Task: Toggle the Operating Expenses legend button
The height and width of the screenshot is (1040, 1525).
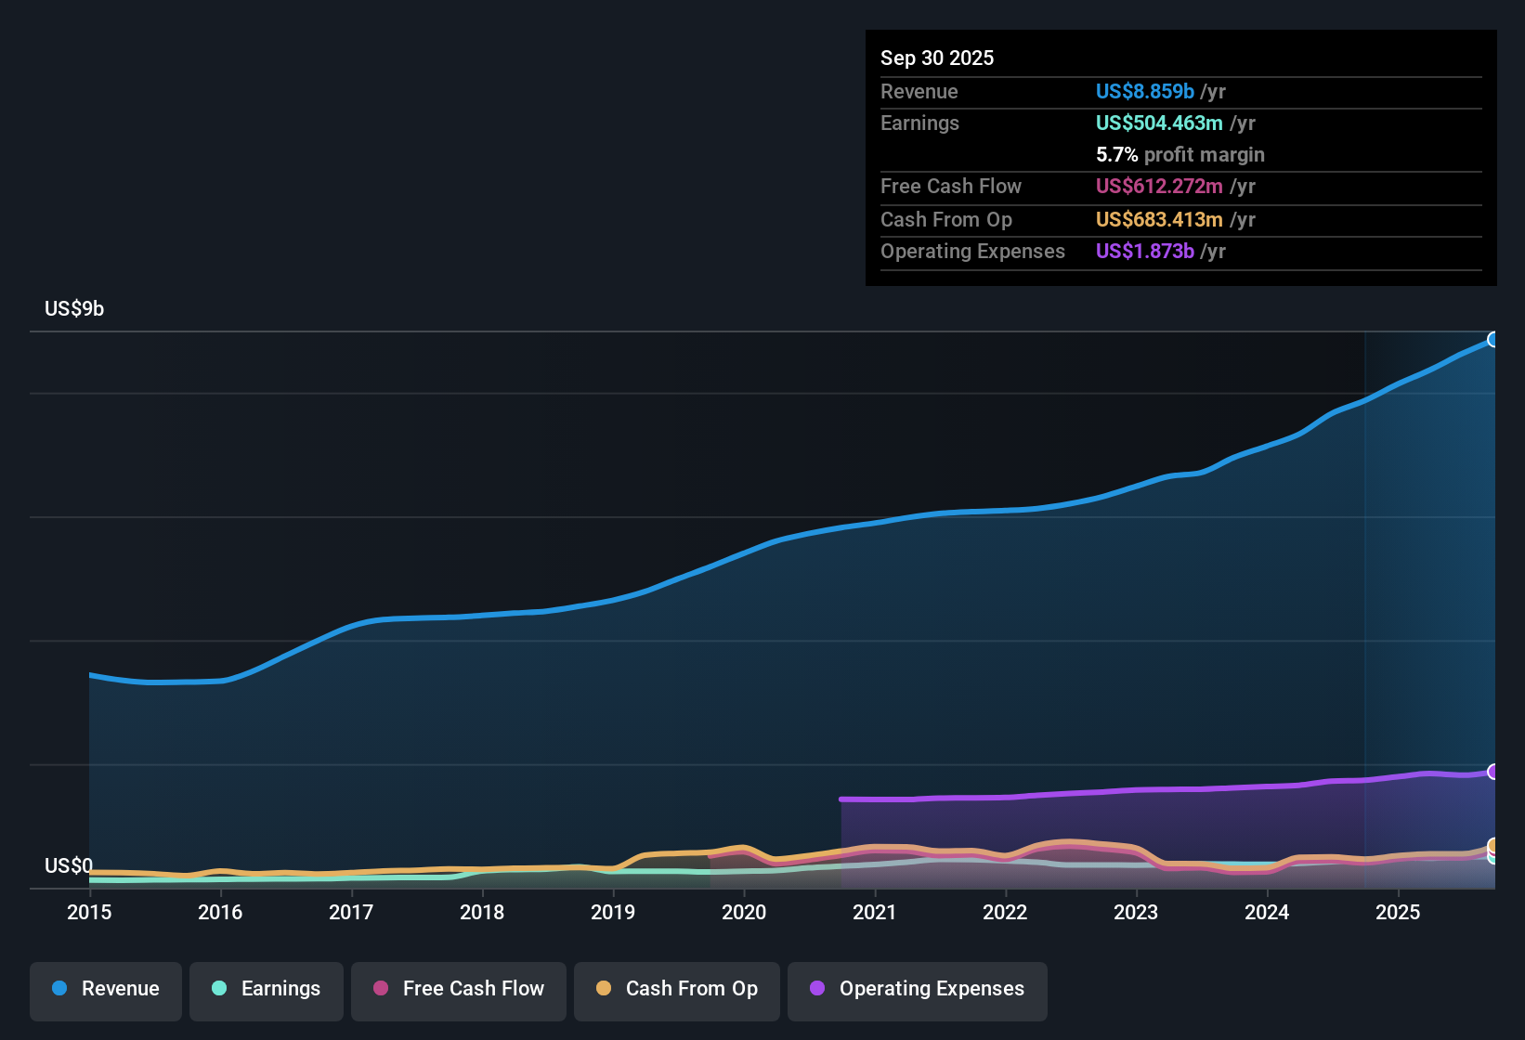Action: pos(918,990)
